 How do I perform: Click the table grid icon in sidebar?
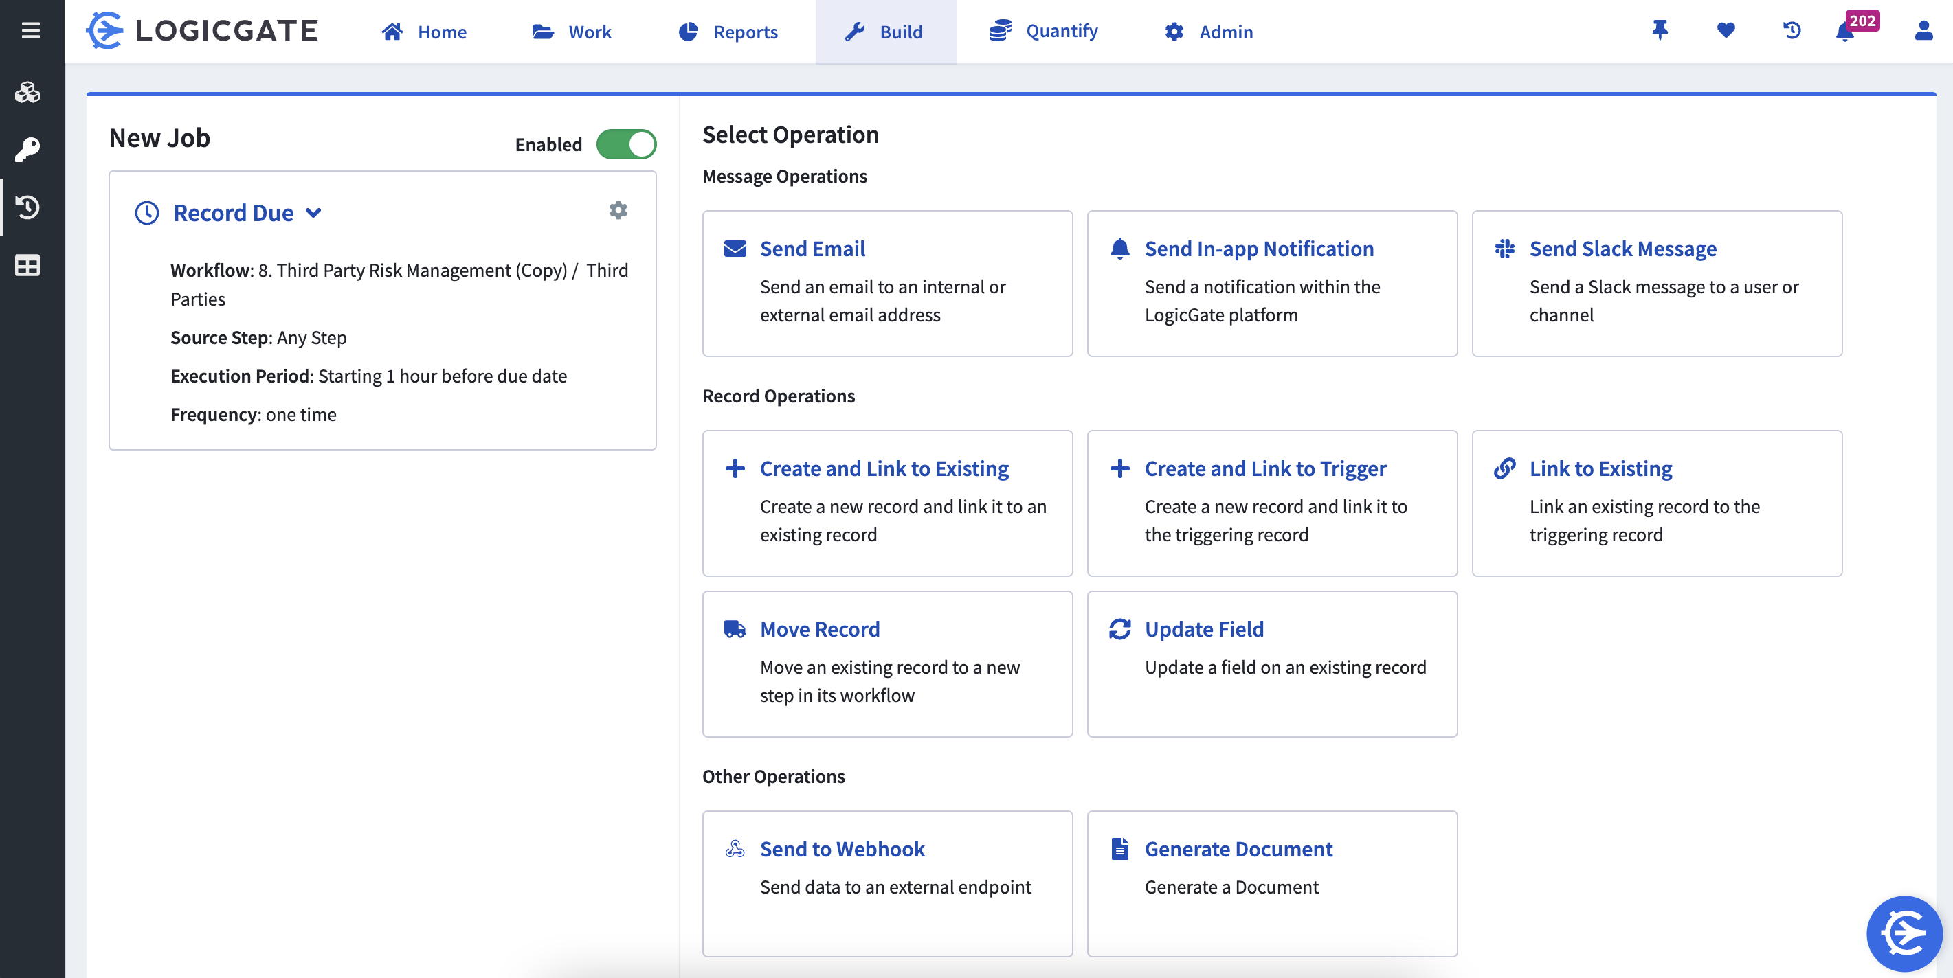(28, 266)
